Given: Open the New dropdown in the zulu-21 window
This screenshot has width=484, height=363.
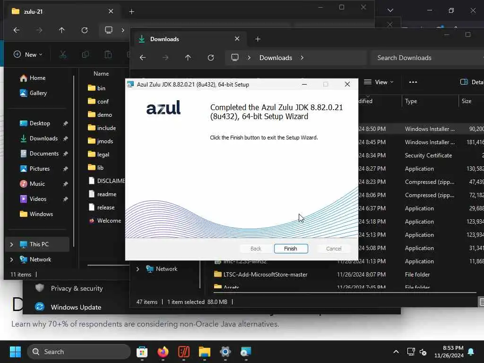Looking at the screenshot, I should tap(28, 54).
